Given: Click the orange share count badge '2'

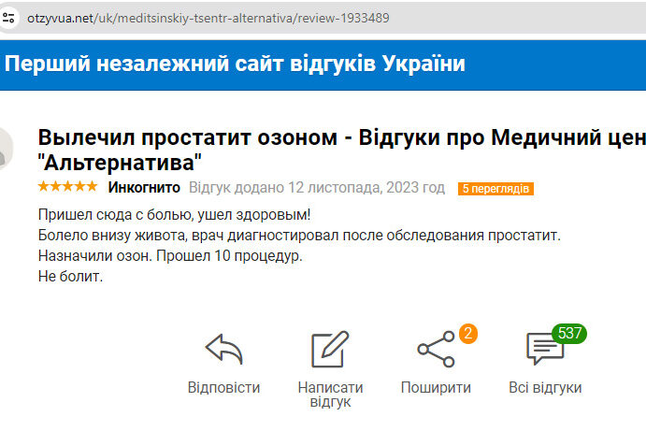Looking at the screenshot, I should coord(467,332).
